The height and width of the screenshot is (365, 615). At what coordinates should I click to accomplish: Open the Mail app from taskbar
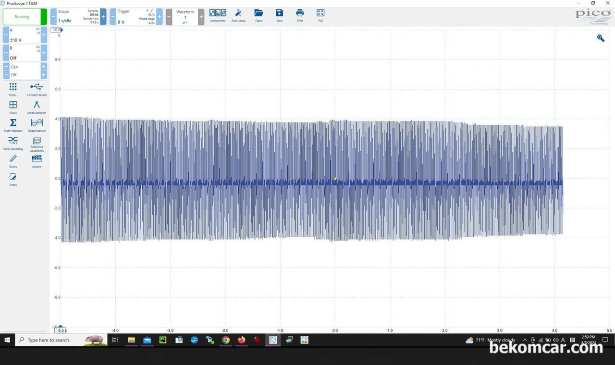tap(147, 340)
